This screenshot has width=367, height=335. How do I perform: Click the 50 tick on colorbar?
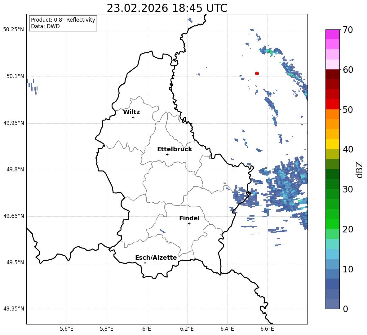pos(348,109)
